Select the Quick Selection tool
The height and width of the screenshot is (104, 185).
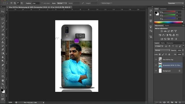(3, 23)
